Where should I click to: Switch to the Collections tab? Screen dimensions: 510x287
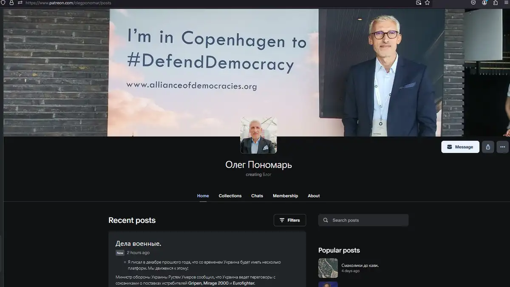click(230, 196)
